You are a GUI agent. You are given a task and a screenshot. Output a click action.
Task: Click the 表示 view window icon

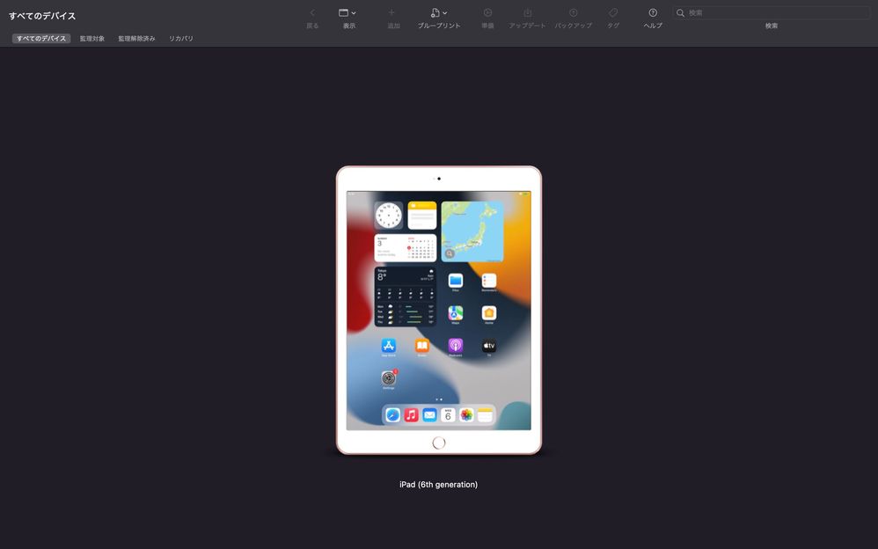pos(344,13)
